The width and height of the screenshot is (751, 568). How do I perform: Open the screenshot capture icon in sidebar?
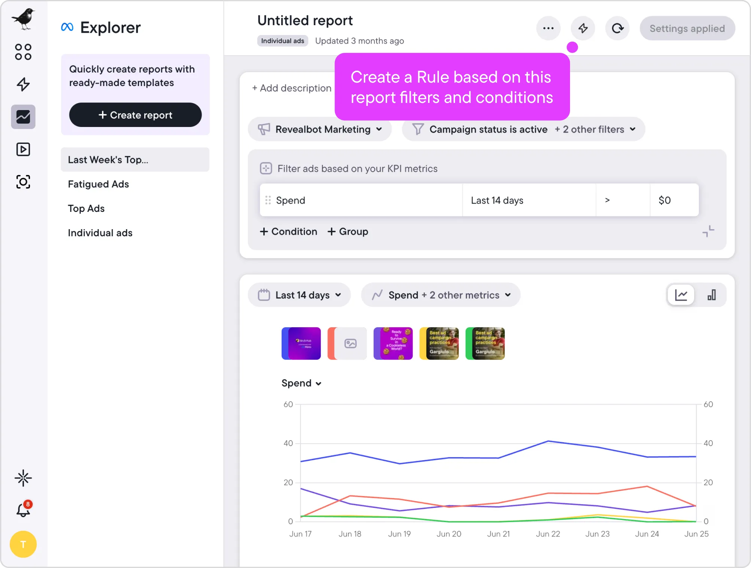23,182
